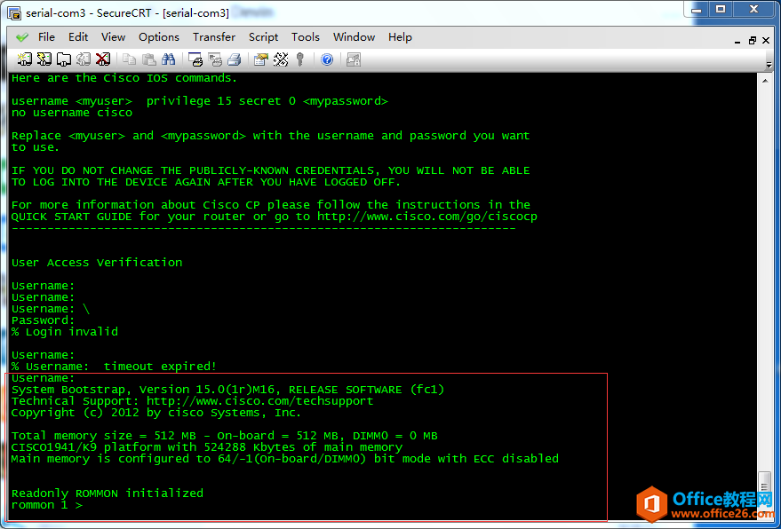Click the terminal scrollbar up arrow
781x529 pixels.
point(766,81)
